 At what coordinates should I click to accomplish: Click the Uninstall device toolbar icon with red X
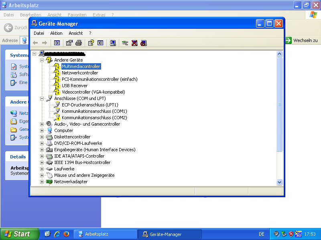click(x=134, y=43)
